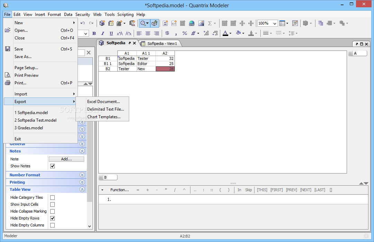
Task: Select the highlighted red cell 28
Action: pos(165,69)
